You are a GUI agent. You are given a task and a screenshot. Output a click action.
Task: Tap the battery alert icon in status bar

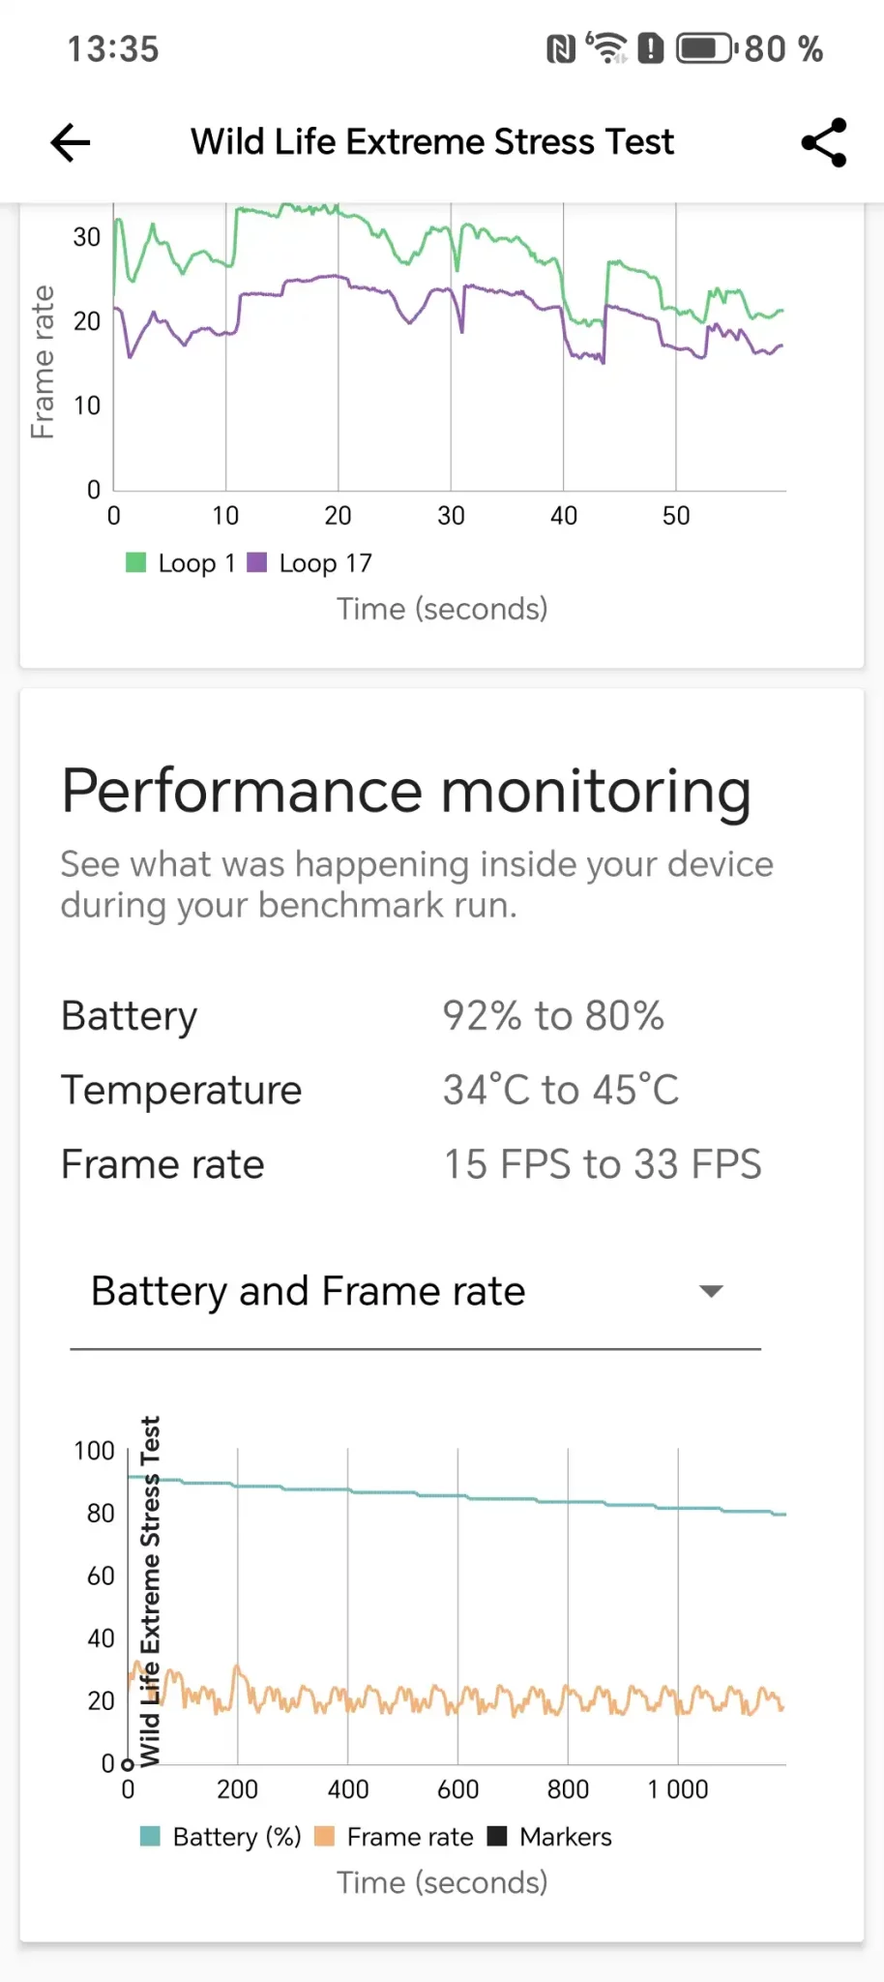[x=651, y=48]
